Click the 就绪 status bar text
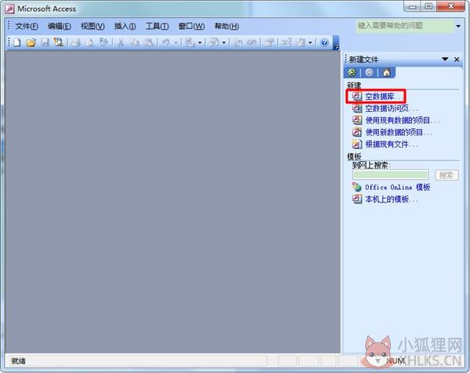This screenshot has height=373, width=470. click(18, 361)
